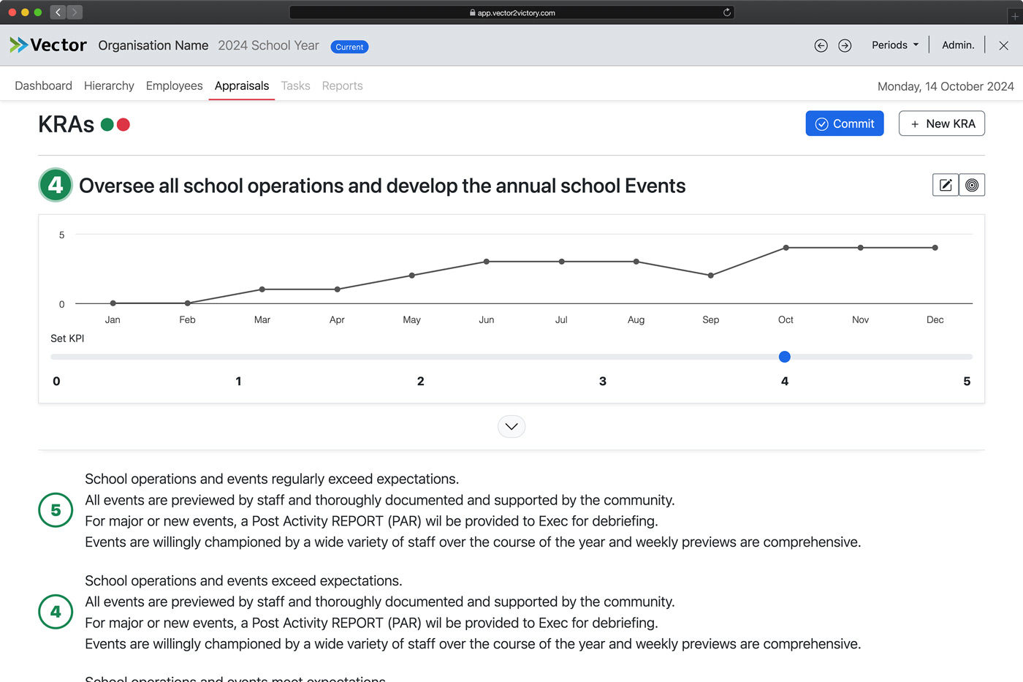
Task: Click 2024 School Year label
Action: (268, 45)
